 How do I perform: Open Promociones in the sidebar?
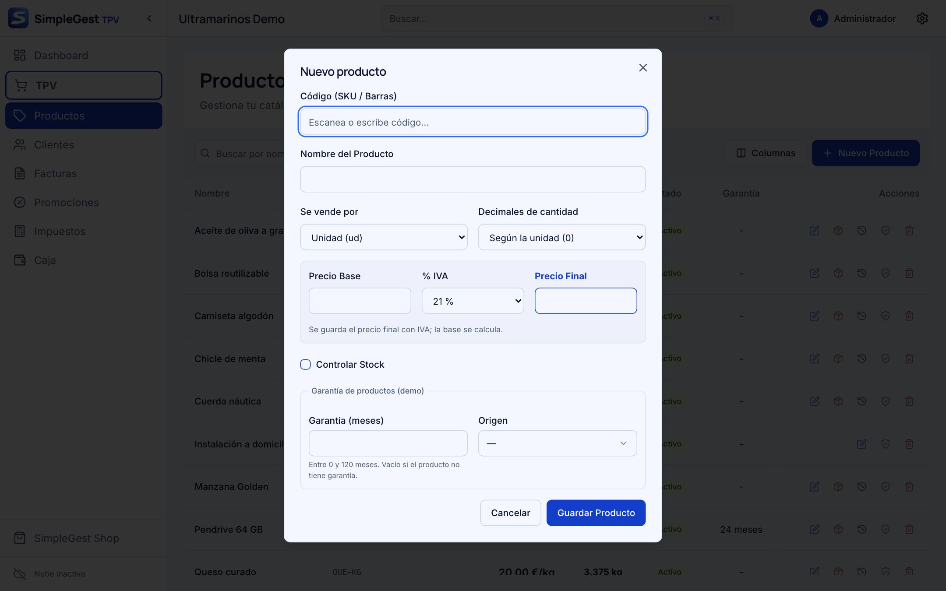(84, 202)
